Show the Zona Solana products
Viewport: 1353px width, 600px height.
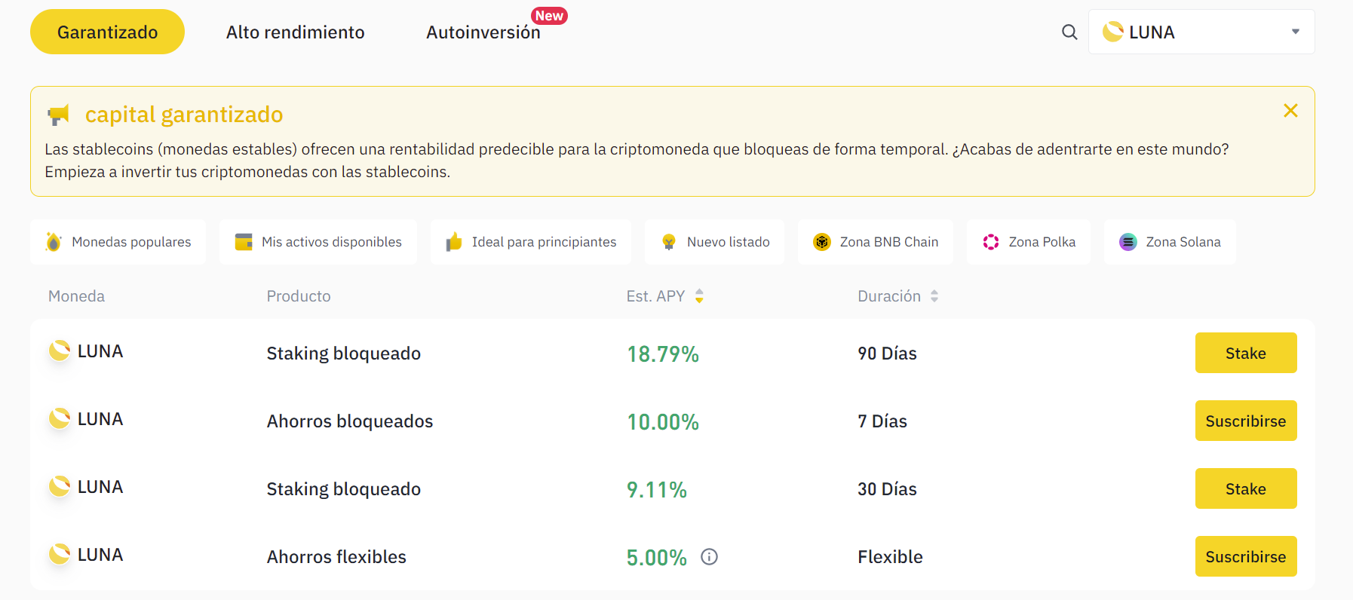1170,242
